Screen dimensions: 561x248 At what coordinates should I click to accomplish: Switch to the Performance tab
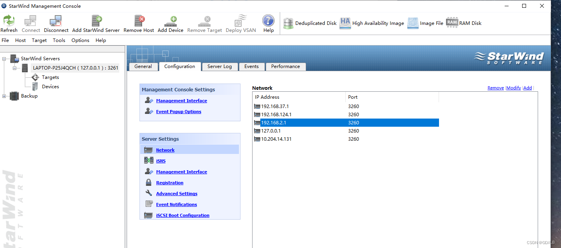pyautogui.click(x=286, y=66)
